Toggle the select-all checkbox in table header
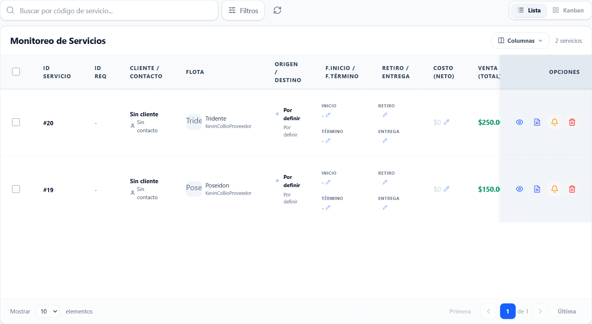 (x=16, y=72)
